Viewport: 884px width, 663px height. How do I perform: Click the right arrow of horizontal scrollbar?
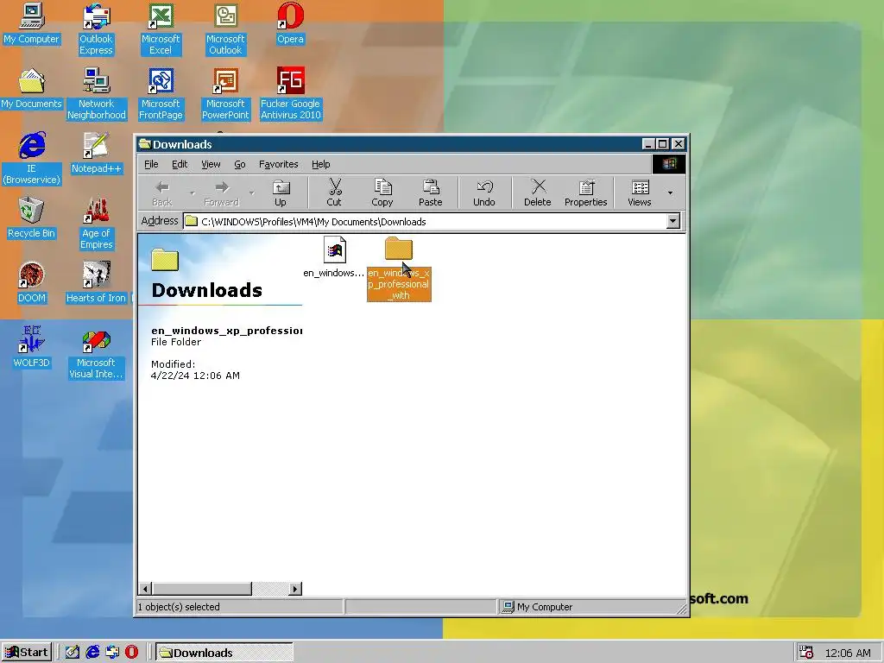click(295, 589)
